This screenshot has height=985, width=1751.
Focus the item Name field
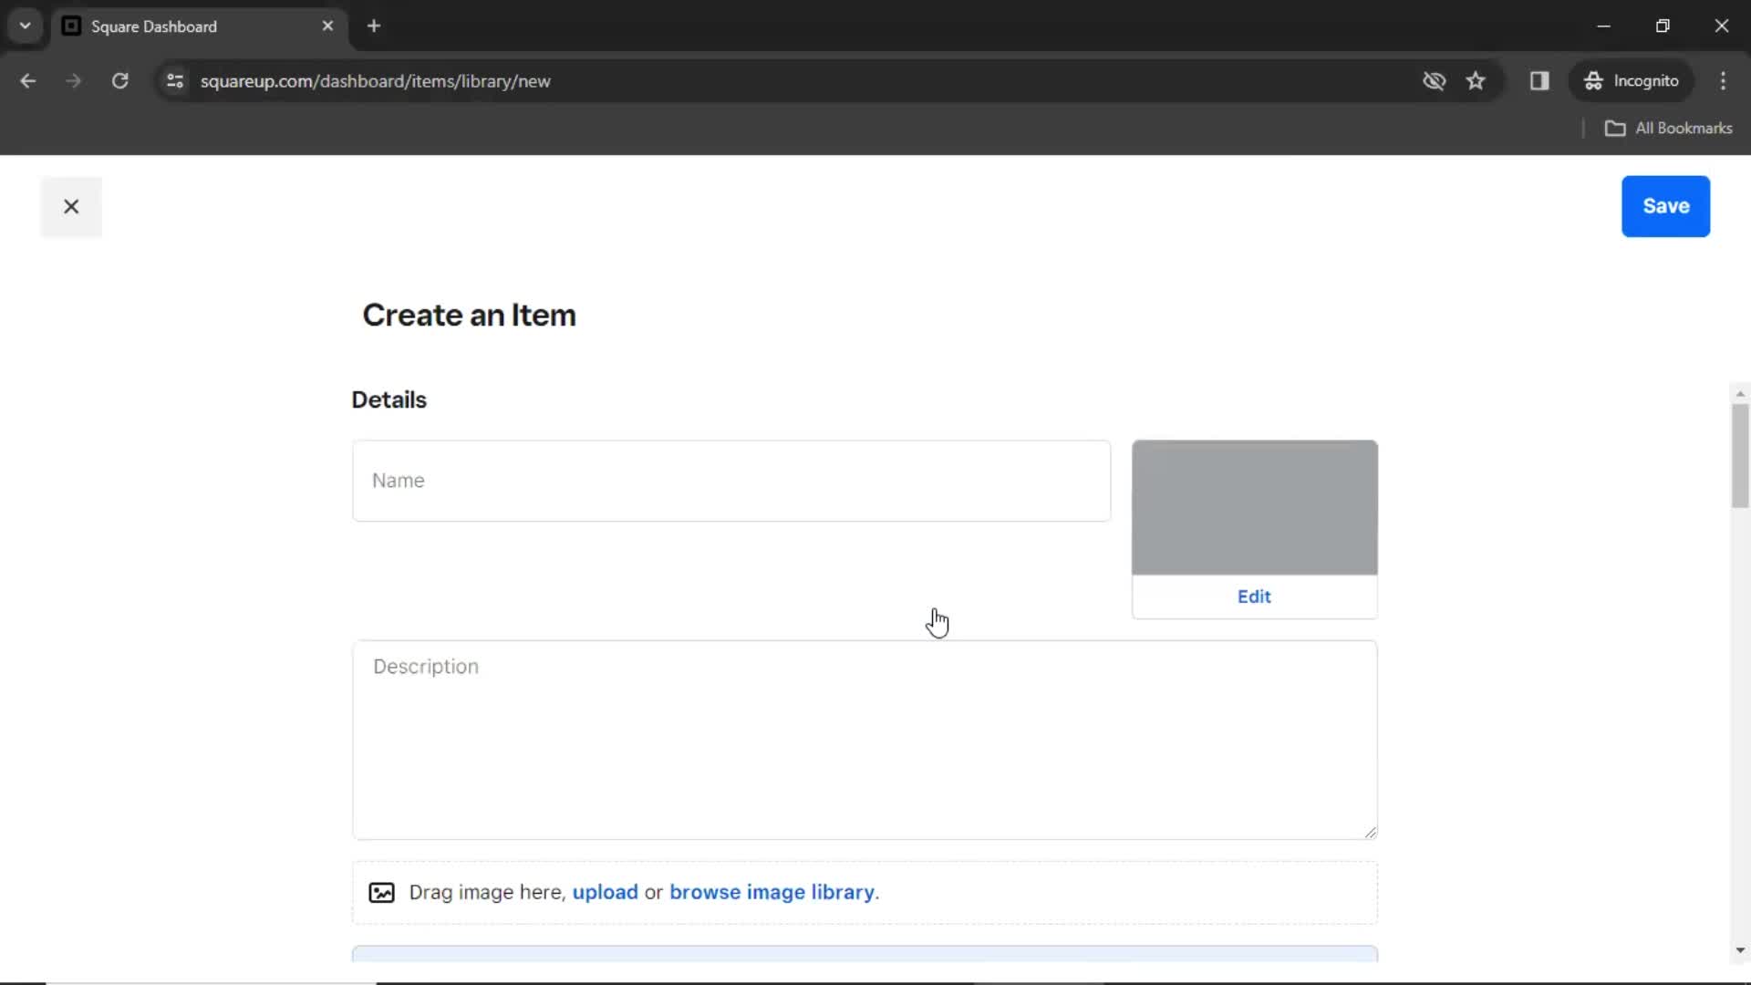coord(731,481)
